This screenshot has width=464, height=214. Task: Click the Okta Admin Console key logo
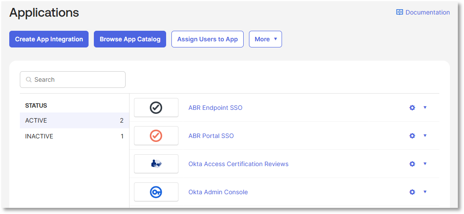click(156, 192)
